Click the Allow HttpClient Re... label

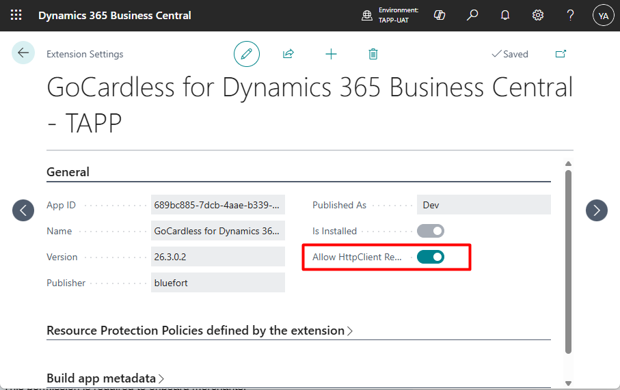(x=357, y=257)
